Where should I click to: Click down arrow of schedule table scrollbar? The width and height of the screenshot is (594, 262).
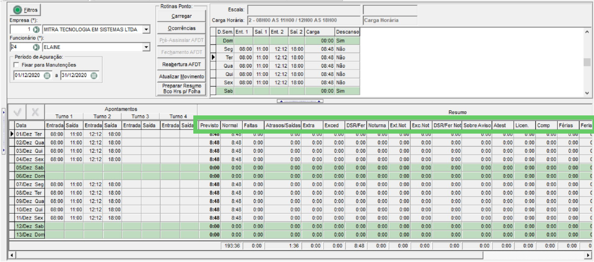(x=587, y=93)
